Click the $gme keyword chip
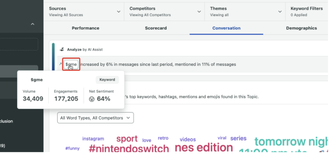The width and height of the screenshot is (330, 154). (71, 64)
